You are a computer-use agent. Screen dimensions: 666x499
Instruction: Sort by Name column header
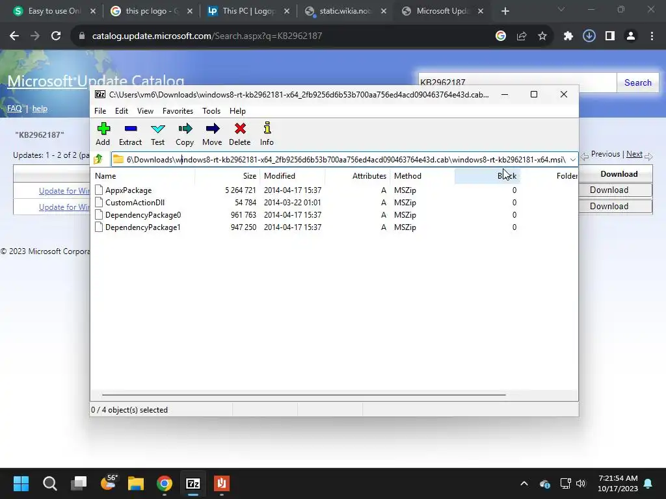(144, 175)
